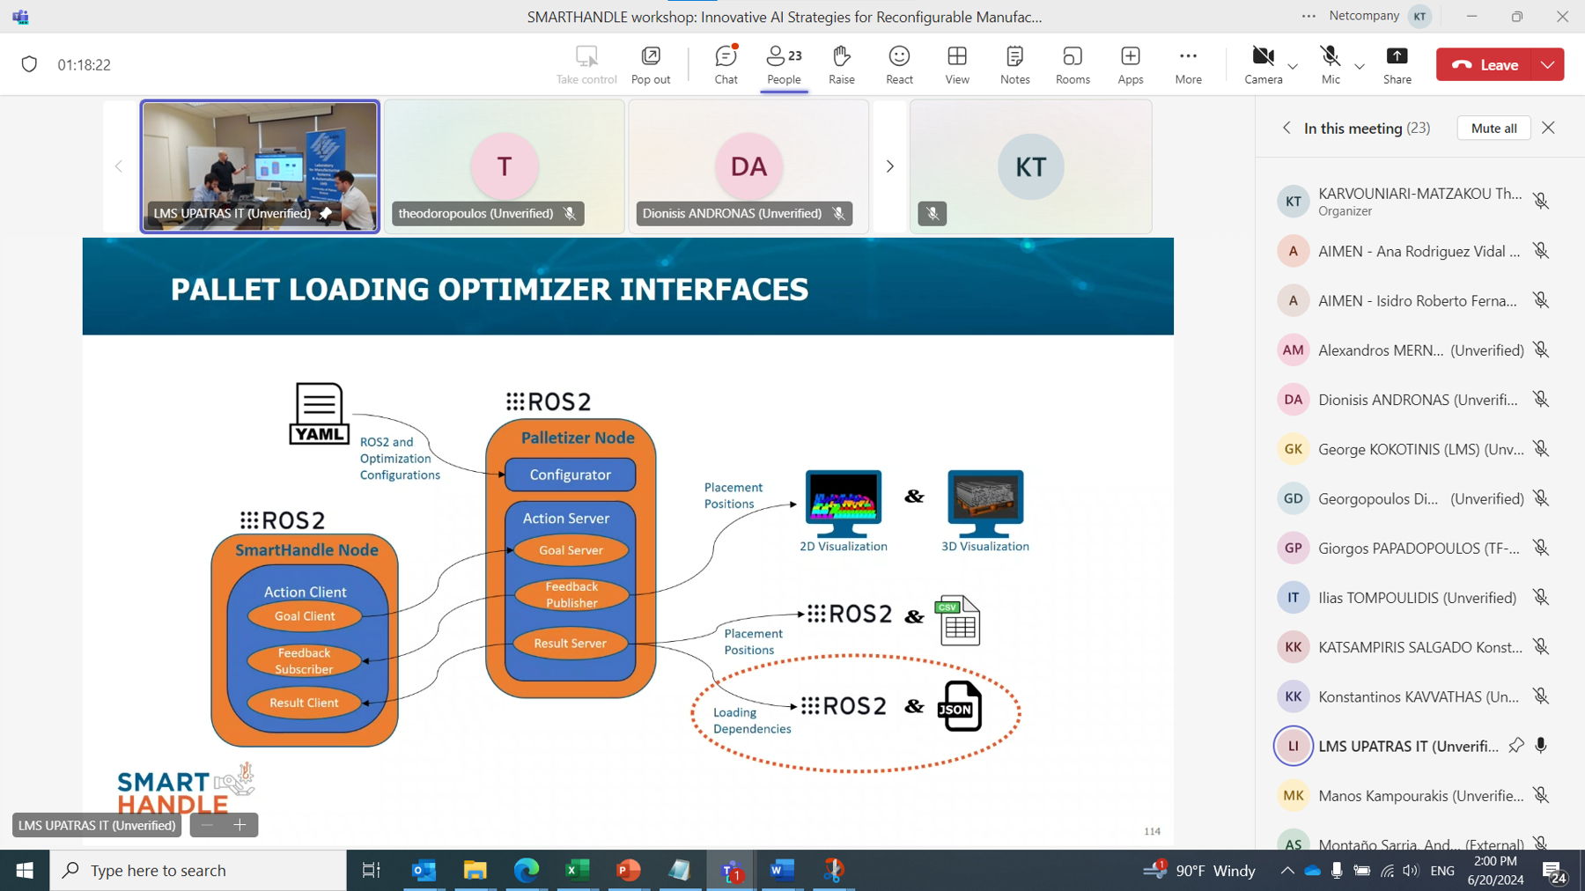Open the Chat panel
Image resolution: width=1585 pixels, height=891 pixels.
click(726, 64)
